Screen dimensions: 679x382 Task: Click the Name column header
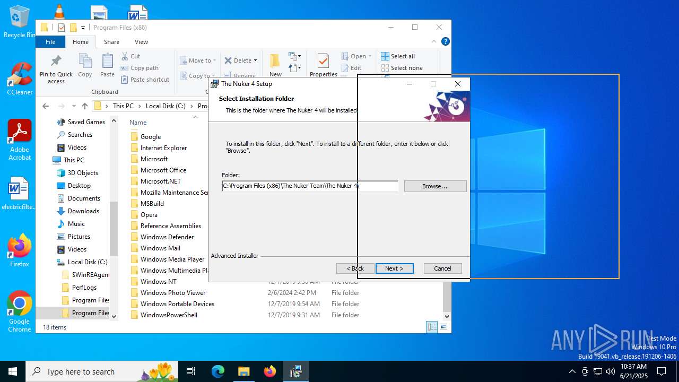point(138,123)
